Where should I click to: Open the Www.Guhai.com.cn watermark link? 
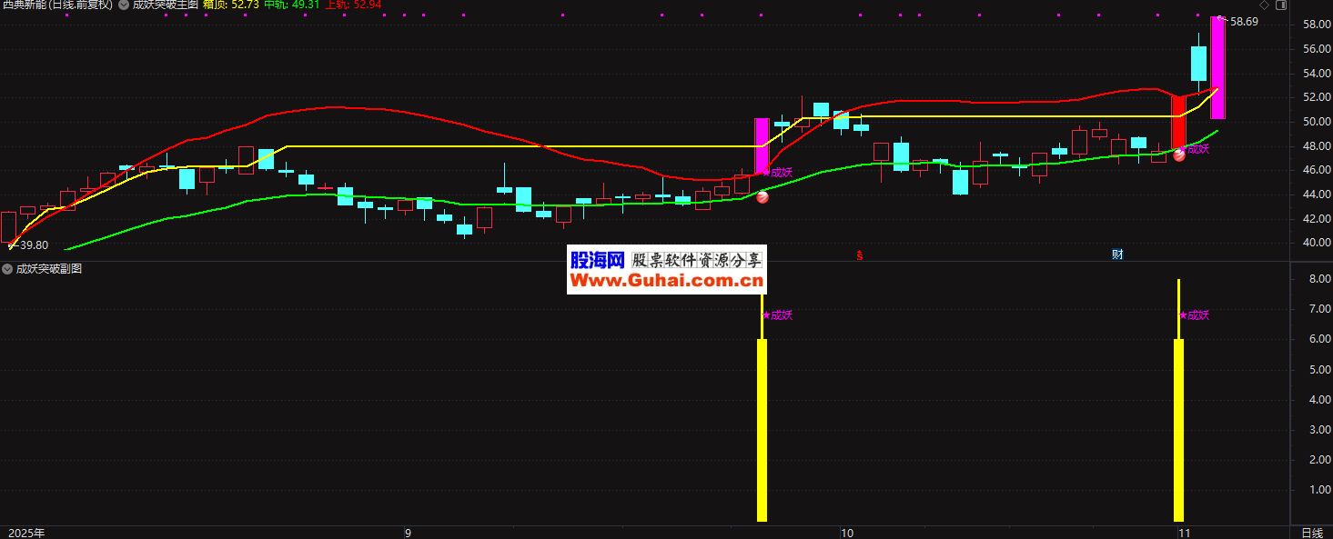coord(666,281)
